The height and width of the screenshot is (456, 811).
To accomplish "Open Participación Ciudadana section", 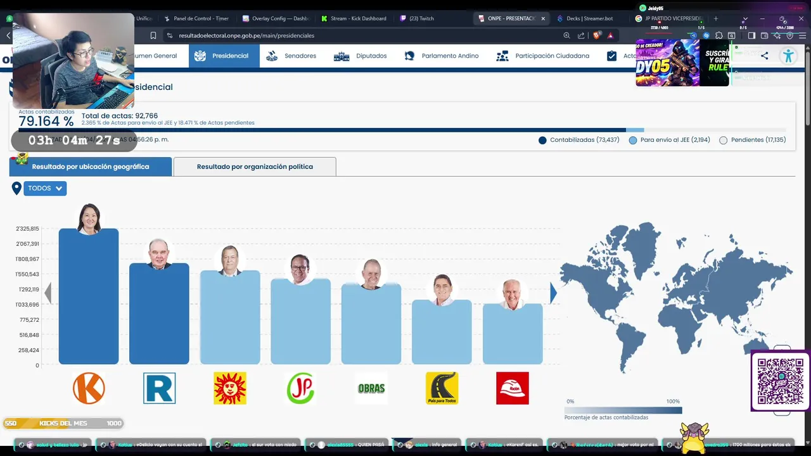I will click(x=543, y=56).
